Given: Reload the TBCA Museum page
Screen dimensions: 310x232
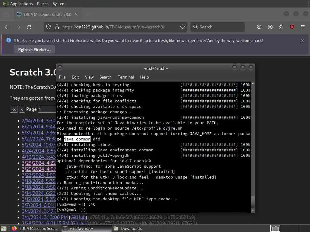Looking at the screenshot, I should tap(29, 27).
